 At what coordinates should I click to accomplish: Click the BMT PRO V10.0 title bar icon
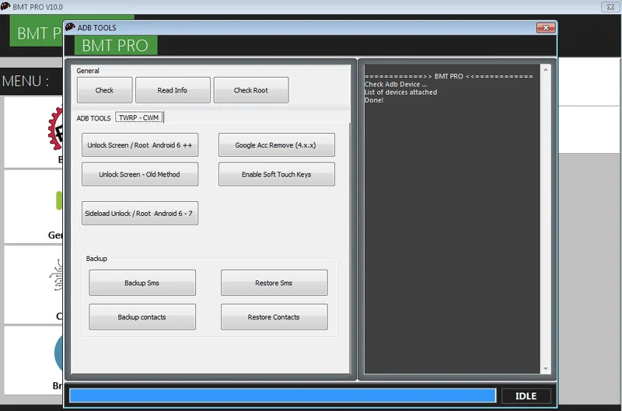tap(5, 6)
